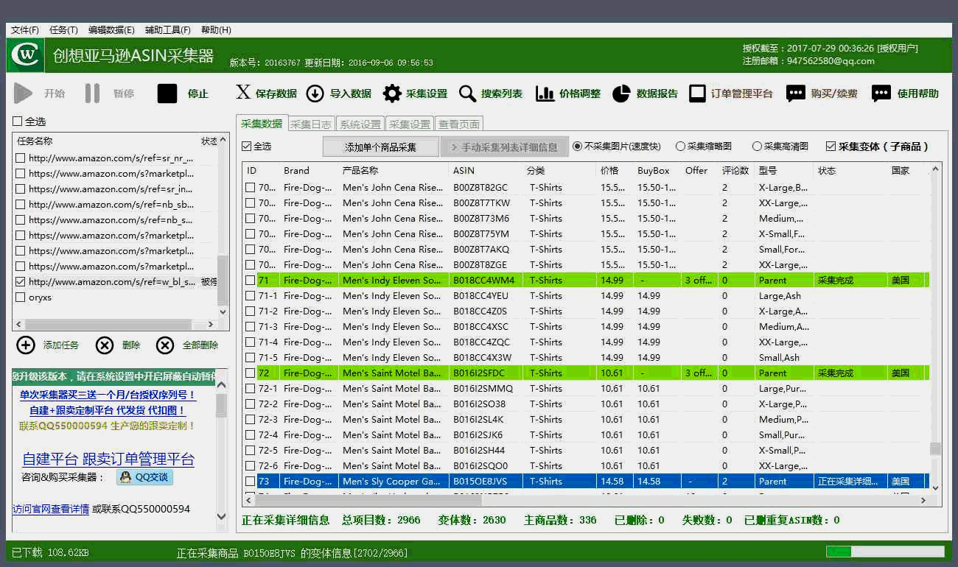Open link 自建平台 跟卖订单管理平台
958x567 pixels.
108,459
